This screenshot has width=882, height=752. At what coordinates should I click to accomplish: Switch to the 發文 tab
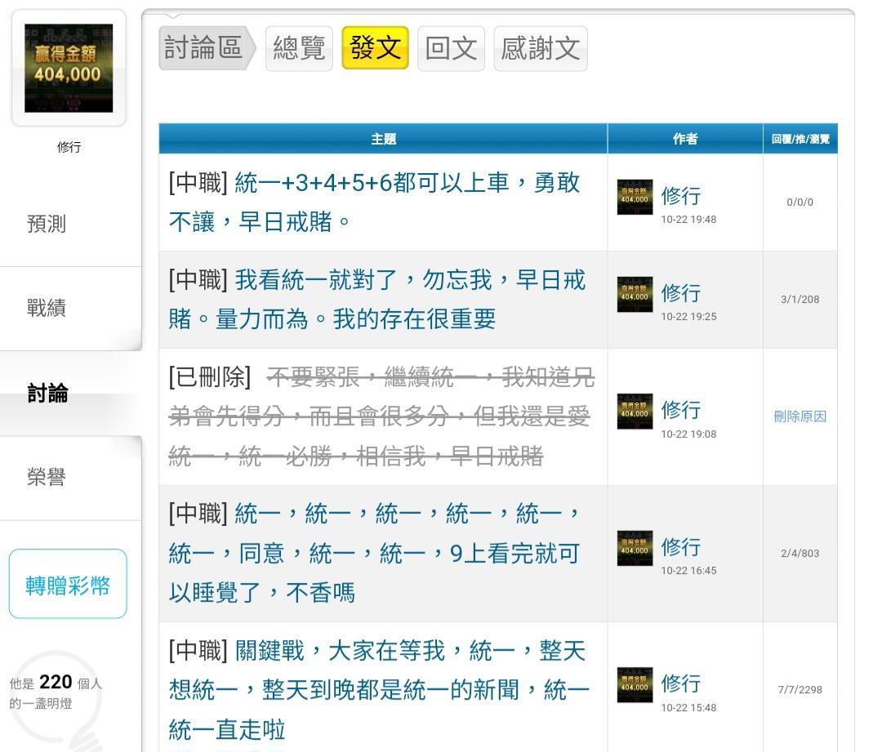[375, 48]
